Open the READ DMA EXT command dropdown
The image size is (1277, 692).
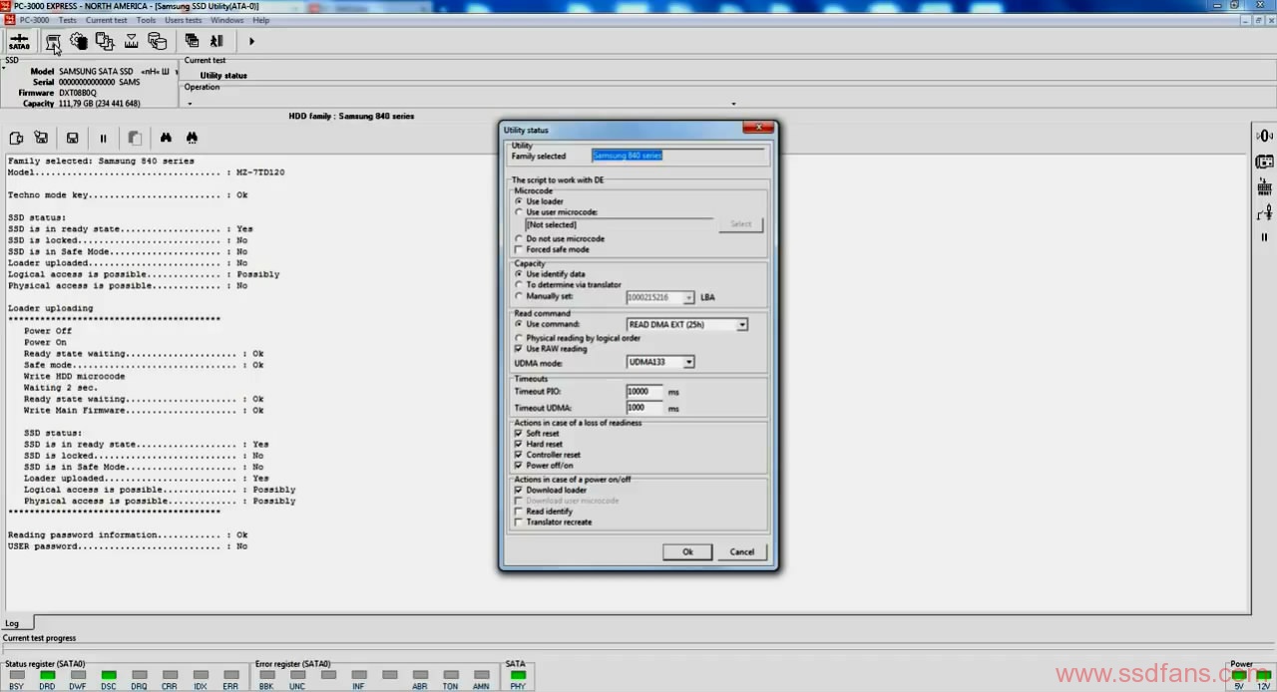click(741, 325)
